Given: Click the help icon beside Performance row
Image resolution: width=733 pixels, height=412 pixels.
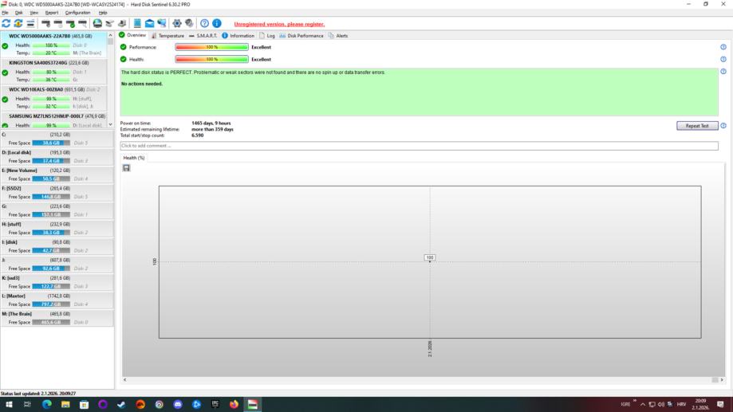Looking at the screenshot, I should click(x=723, y=47).
